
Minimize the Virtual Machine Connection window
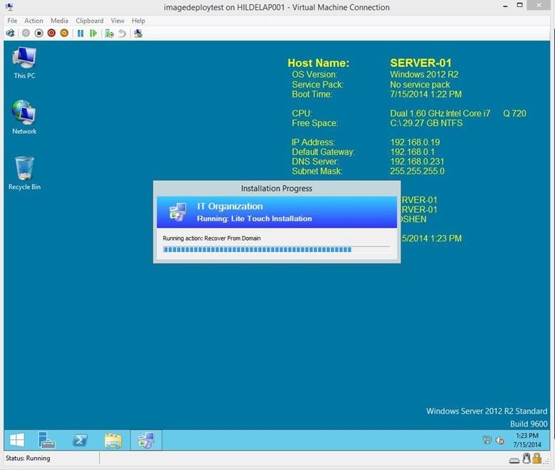point(505,6)
